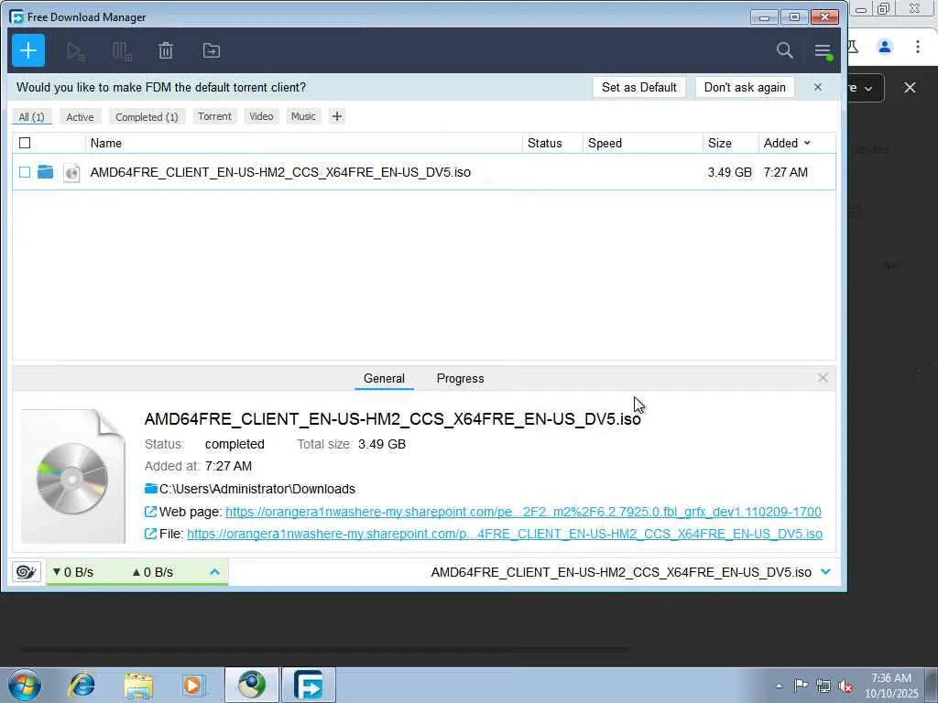Click the Free Download Manager taskbar button

[x=309, y=685]
